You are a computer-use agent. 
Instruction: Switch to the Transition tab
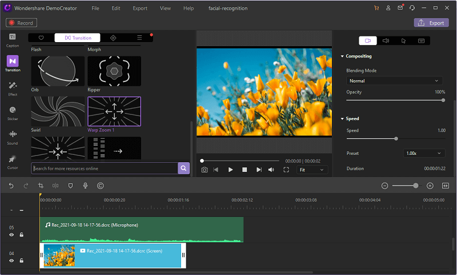78,38
